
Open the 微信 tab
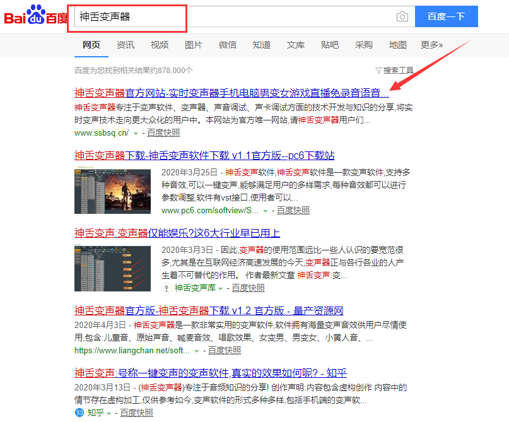(228, 45)
